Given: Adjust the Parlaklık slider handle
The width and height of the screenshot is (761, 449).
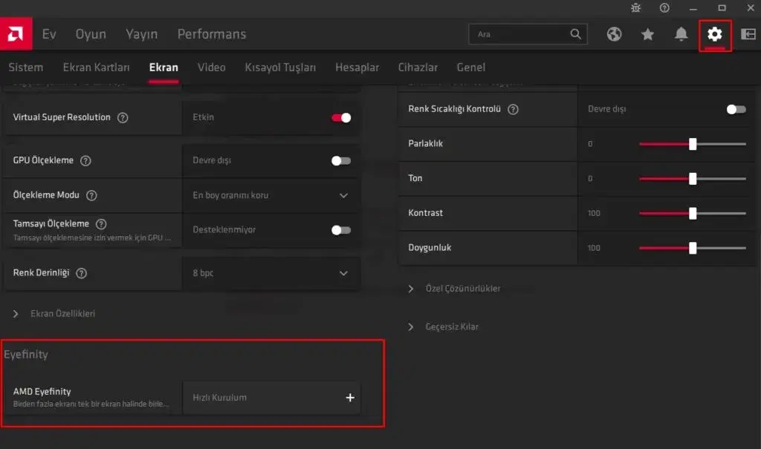Looking at the screenshot, I should (693, 144).
